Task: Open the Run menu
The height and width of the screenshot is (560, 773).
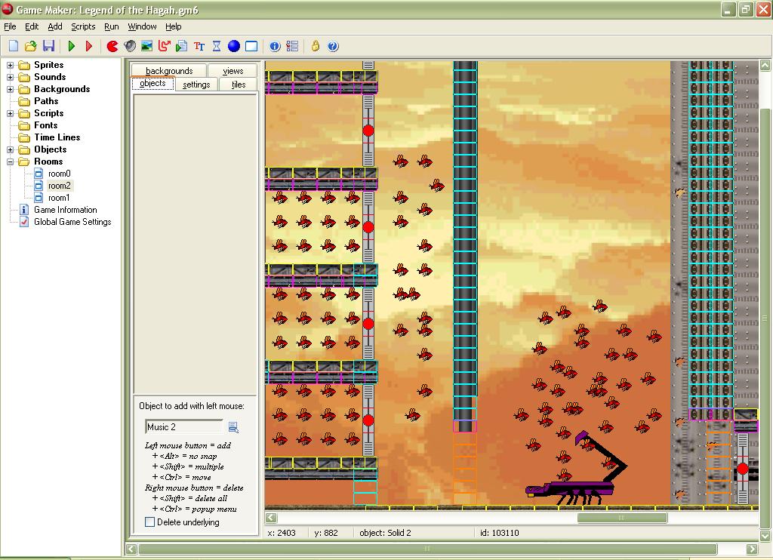Action: (112, 26)
